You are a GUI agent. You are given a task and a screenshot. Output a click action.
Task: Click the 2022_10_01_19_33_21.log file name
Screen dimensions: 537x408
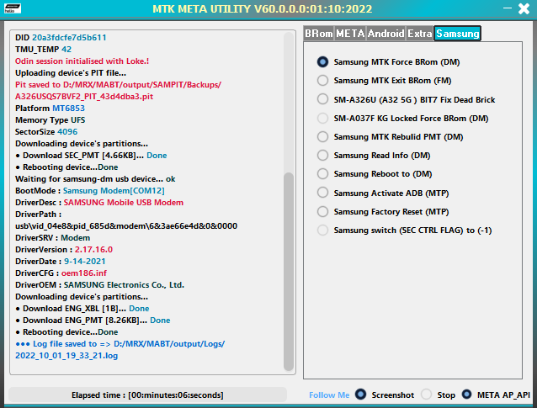(x=66, y=356)
